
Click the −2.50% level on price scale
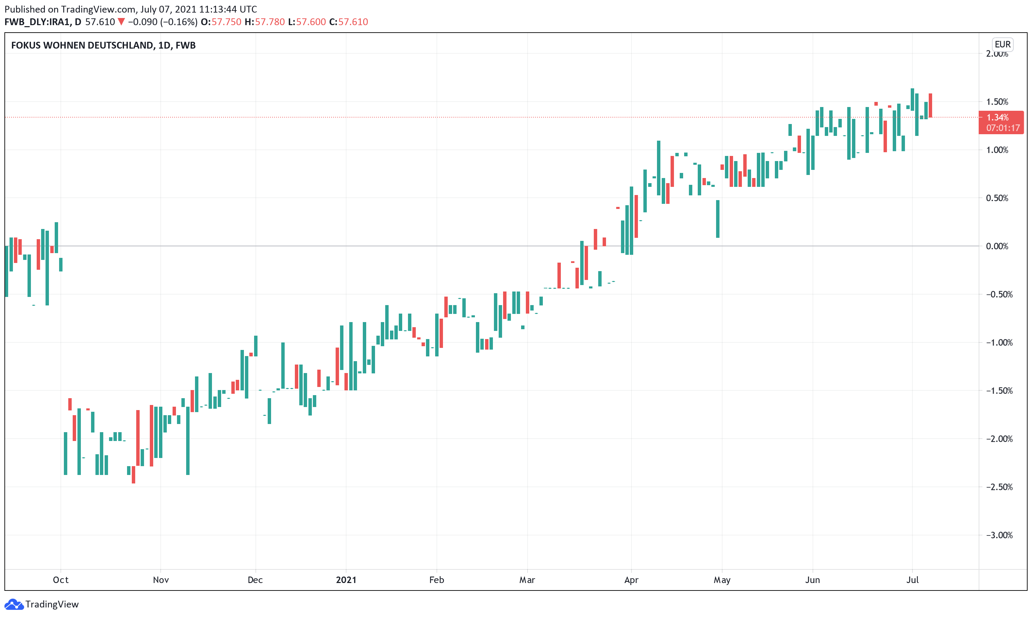[998, 487]
